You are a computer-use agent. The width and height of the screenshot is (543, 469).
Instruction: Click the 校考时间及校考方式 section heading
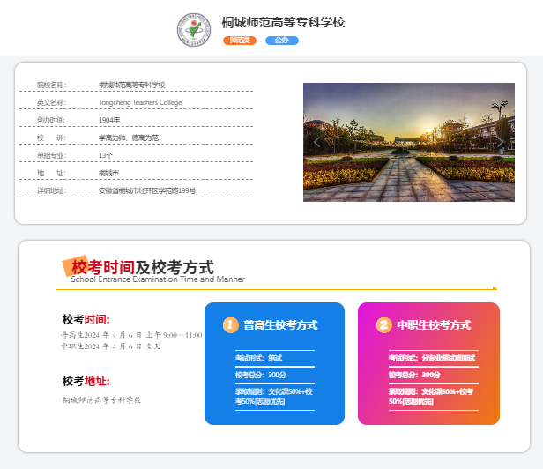pos(143,267)
